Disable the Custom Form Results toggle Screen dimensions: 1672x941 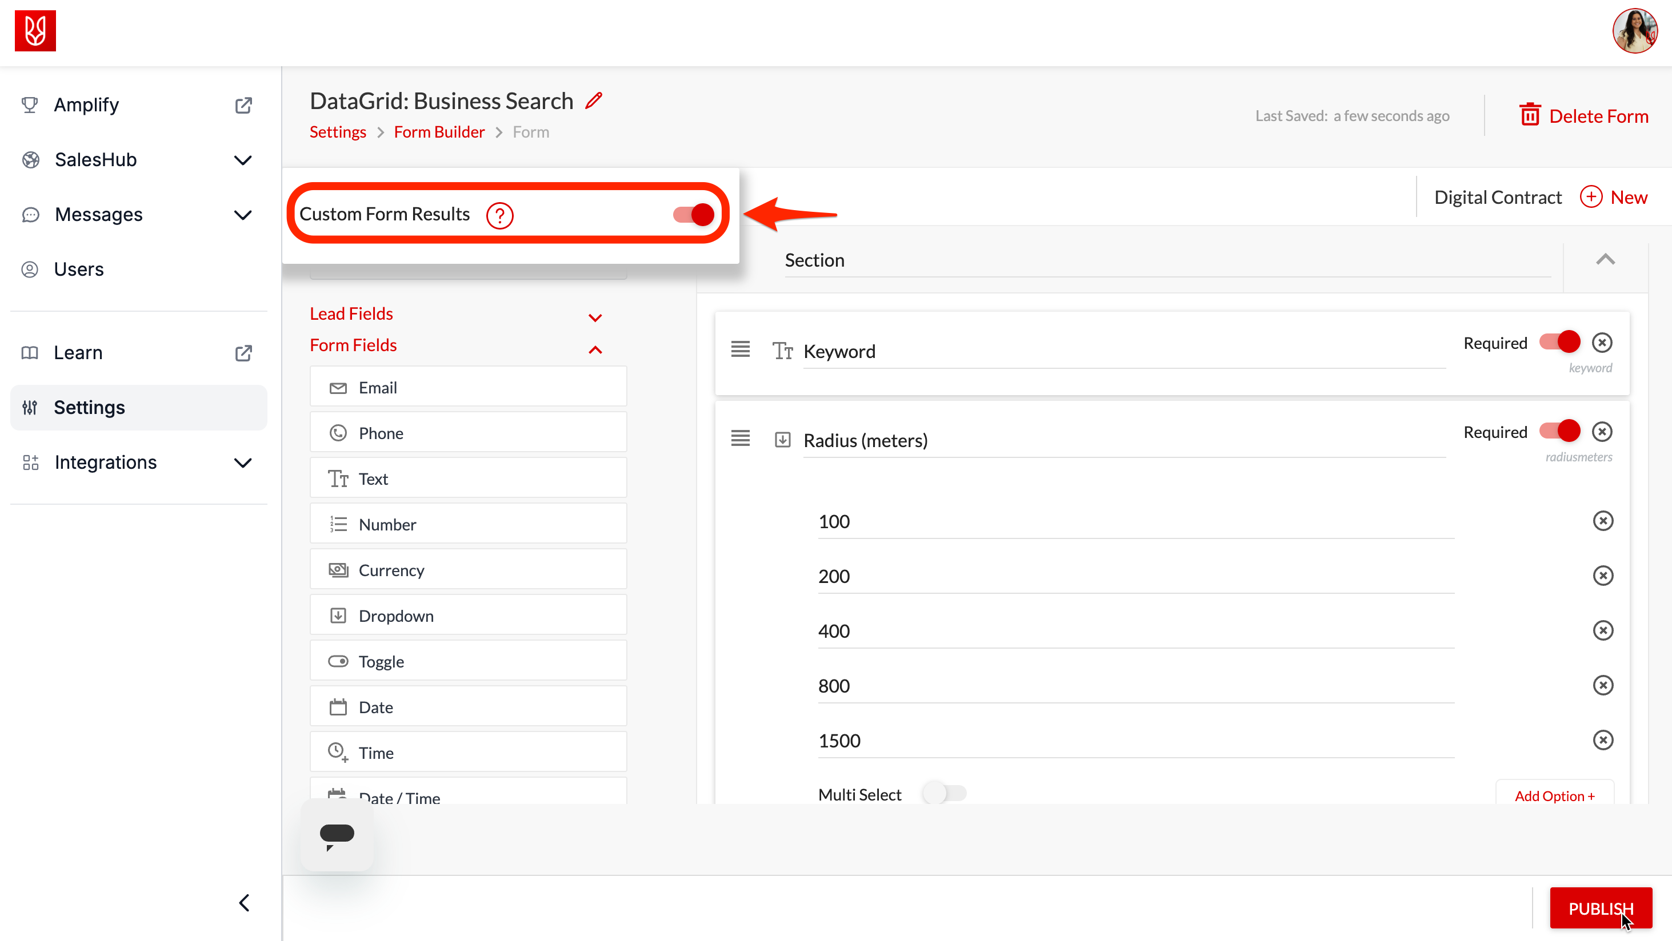pos(694,215)
